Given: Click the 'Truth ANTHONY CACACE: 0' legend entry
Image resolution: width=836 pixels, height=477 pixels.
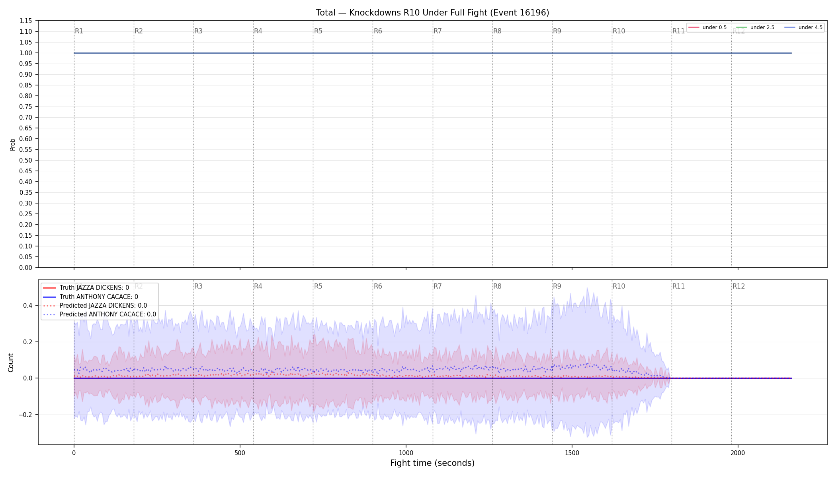Looking at the screenshot, I should [x=90, y=297].
